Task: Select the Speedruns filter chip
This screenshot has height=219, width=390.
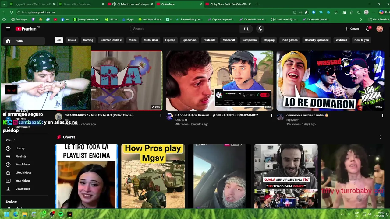Action: [x=189, y=40]
